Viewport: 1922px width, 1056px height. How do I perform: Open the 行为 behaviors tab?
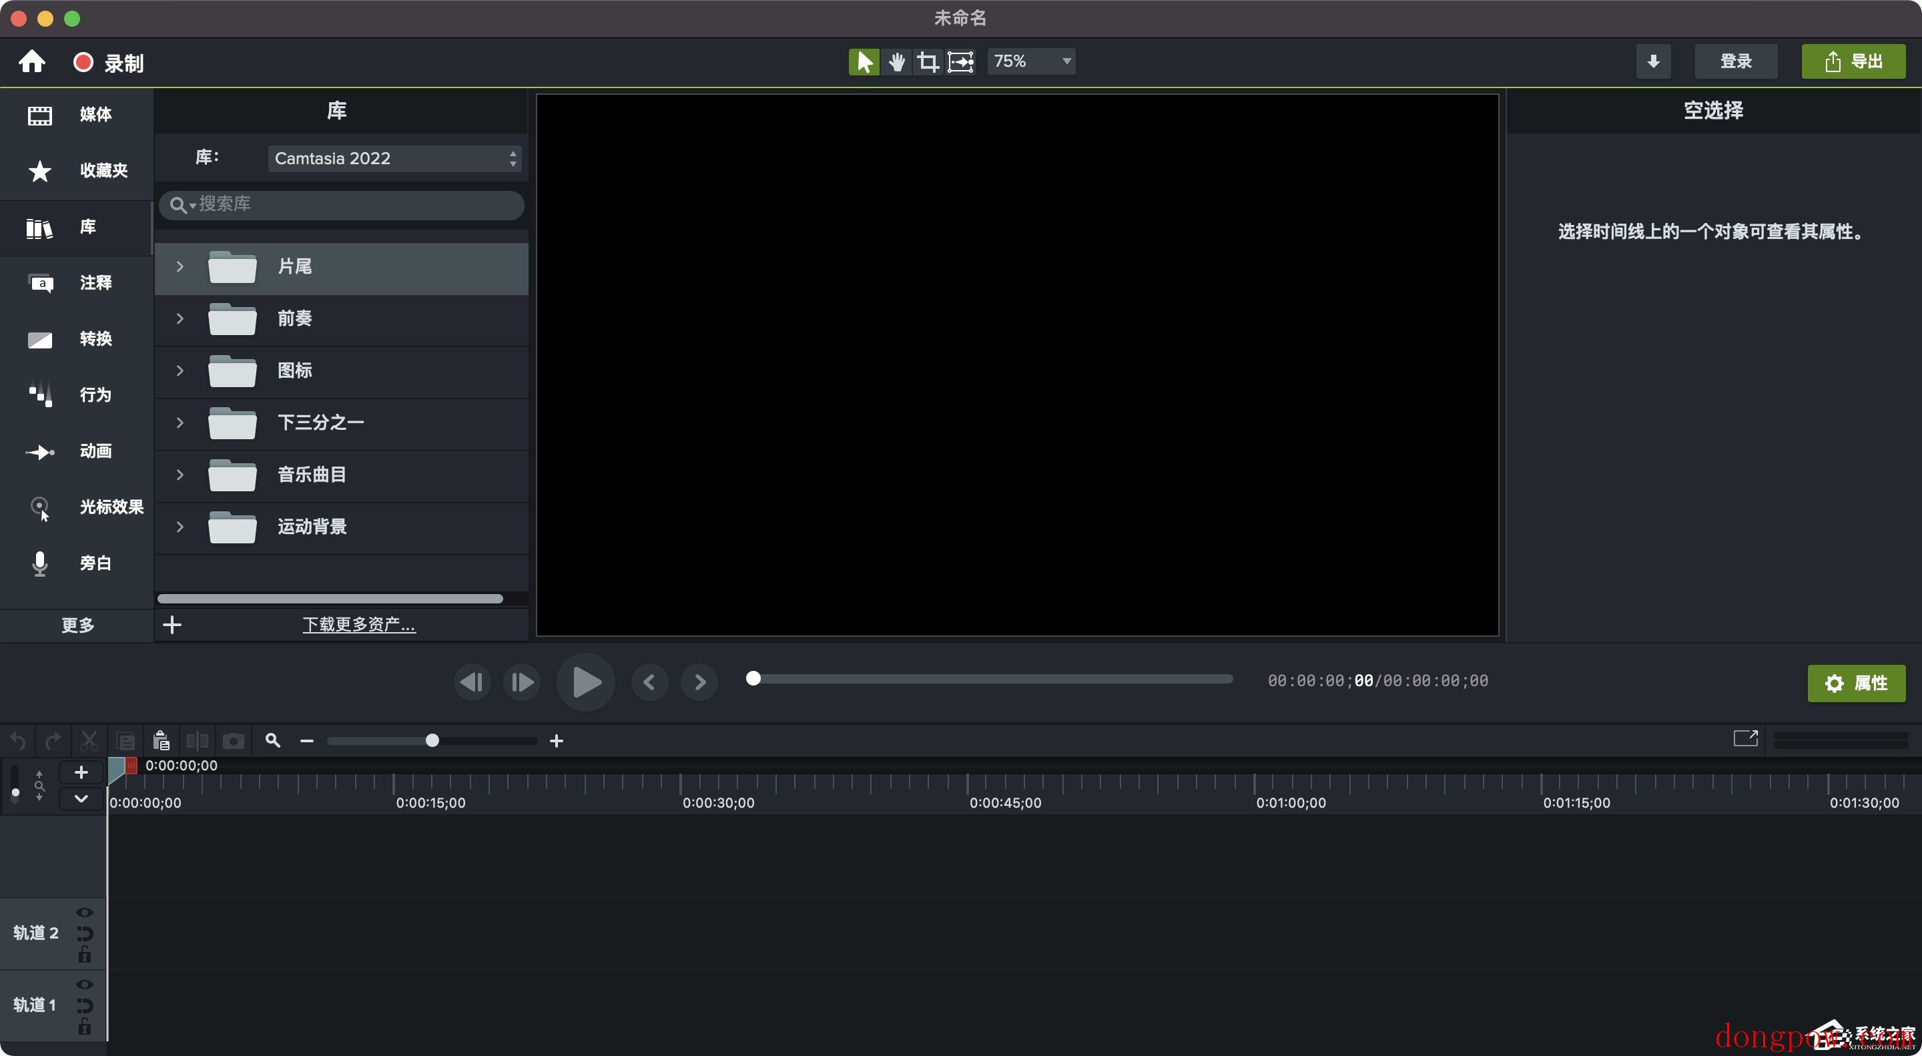coord(76,396)
